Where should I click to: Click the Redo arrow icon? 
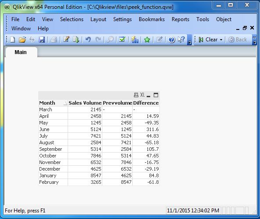tap(98, 40)
